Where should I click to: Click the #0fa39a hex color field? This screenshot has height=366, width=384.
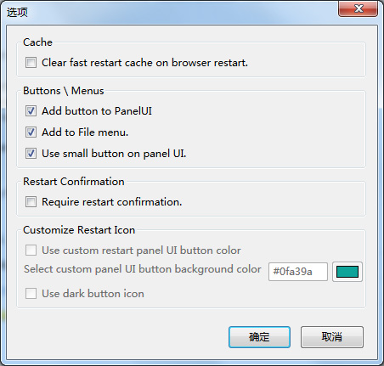[298, 272]
